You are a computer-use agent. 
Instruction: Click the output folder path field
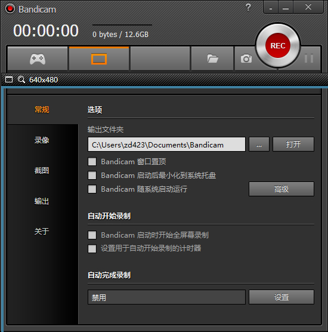pyautogui.click(x=166, y=145)
